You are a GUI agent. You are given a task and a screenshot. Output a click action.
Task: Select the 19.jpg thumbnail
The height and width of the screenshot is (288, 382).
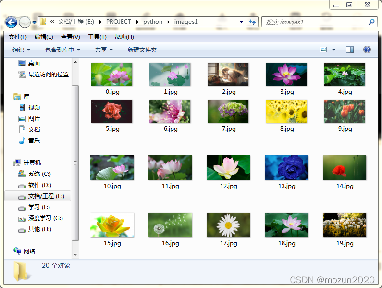(345, 225)
